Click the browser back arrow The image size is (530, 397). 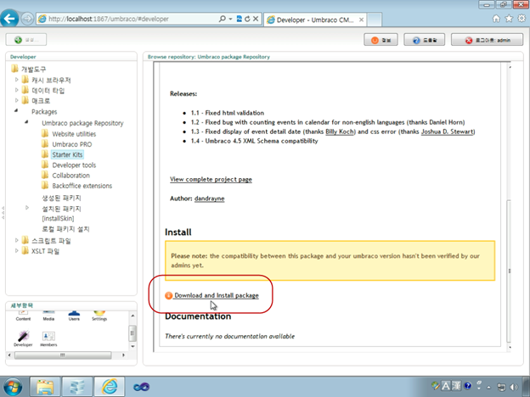click(x=9, y=18)
